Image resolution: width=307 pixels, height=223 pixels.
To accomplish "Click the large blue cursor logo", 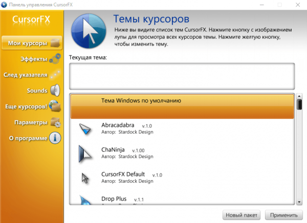I will point(89,31).
